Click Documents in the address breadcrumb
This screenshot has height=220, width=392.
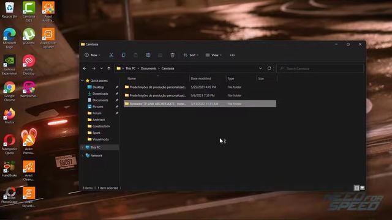coord(148,68)
